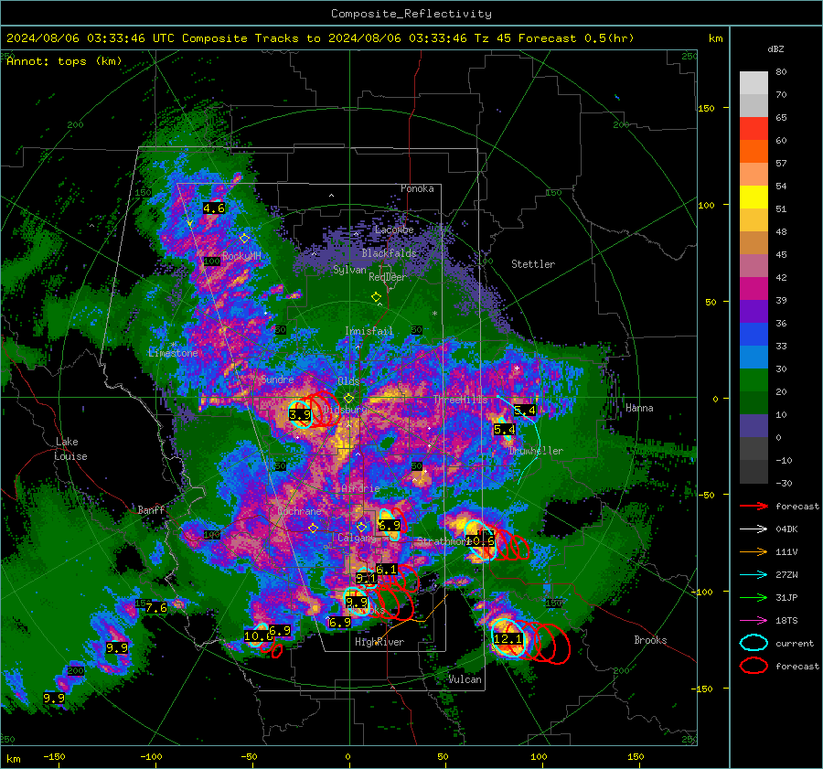Click the storm top label 4.6
Screen dimensions: 823x769
click(x=214, y=208)
